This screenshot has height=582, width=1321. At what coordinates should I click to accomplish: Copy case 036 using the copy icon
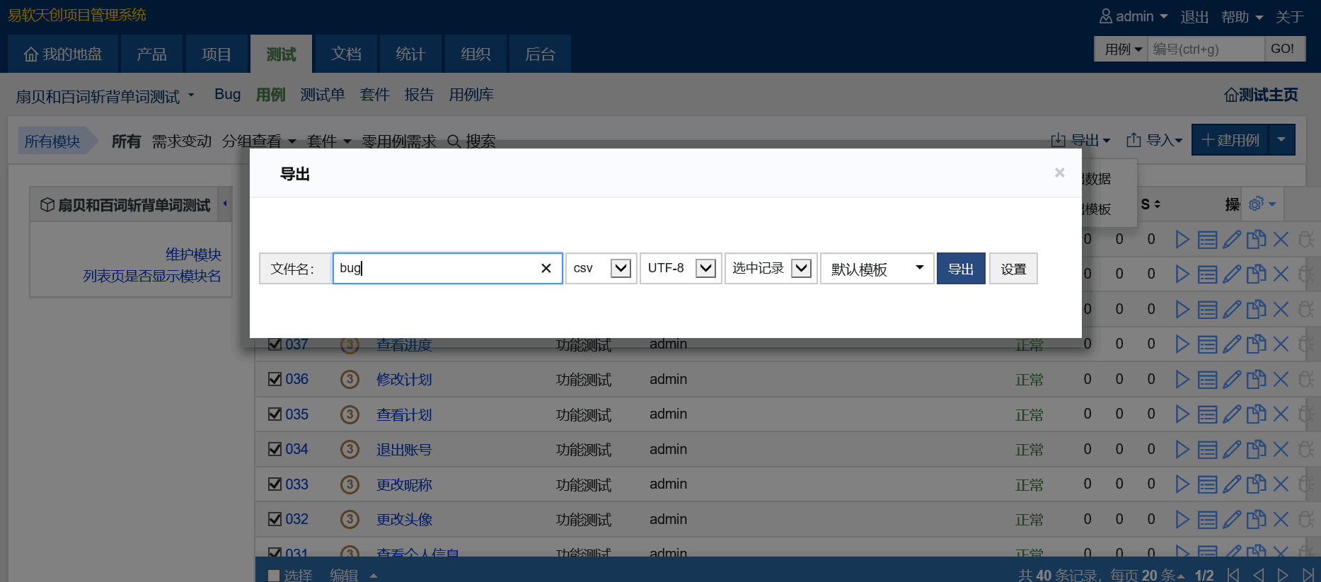coord(1257,380)
